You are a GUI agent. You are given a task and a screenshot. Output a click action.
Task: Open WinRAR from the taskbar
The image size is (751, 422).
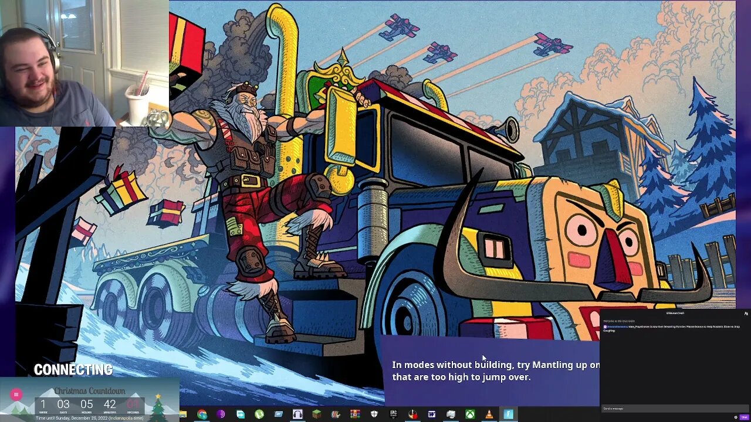click(355, 414)
